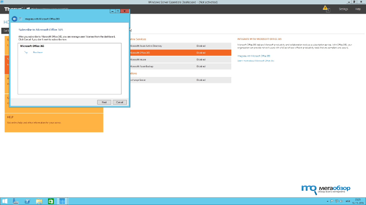Open the Action Center flag tray icon
Screen dimensions: 366x205
332,201
